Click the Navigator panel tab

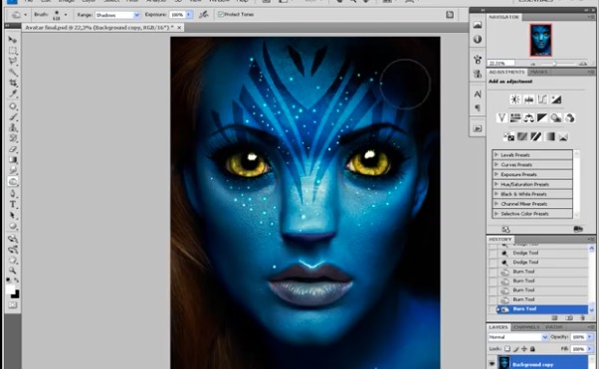coord(503,17)
